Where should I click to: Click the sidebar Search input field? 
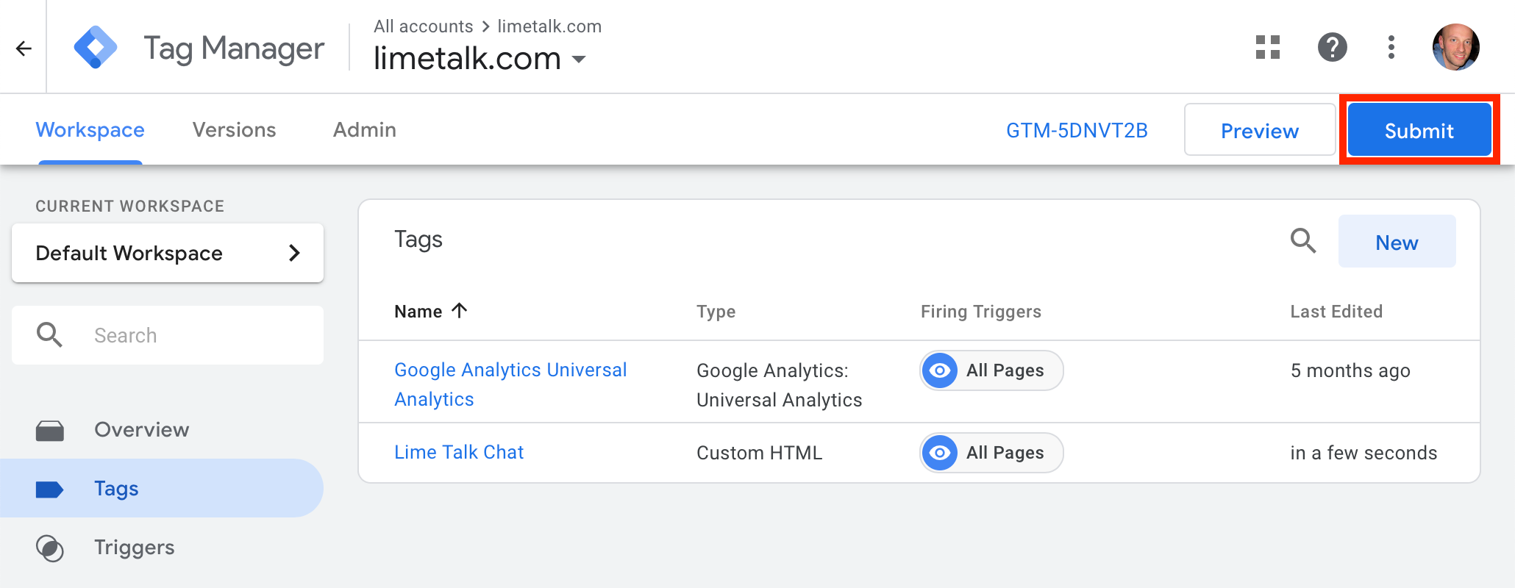coord(168,335)
